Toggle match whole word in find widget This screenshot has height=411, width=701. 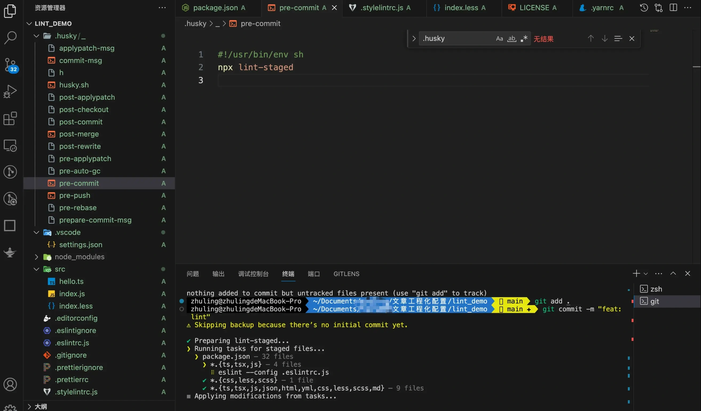pyautogui.click(x=511, y=39)
